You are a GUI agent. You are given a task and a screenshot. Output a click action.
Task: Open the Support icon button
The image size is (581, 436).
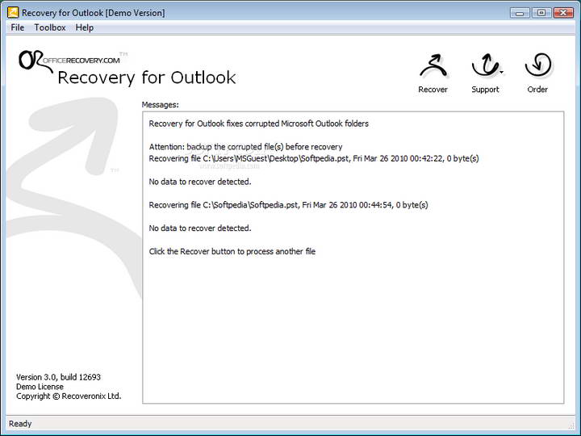coord(485,65)
